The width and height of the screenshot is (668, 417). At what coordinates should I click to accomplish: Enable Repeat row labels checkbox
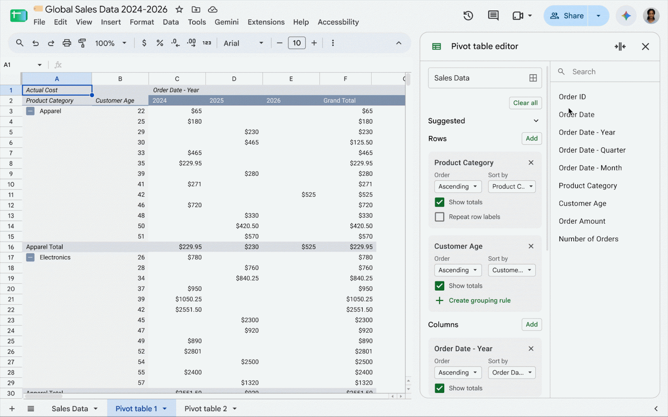440,217
